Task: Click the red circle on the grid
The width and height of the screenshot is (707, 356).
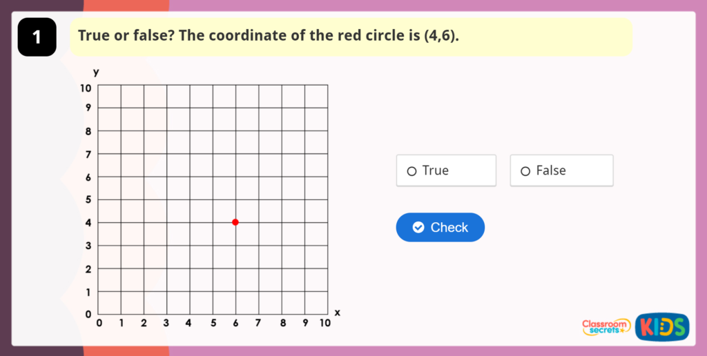Action: pyautogui.click(x=235, y=222)
